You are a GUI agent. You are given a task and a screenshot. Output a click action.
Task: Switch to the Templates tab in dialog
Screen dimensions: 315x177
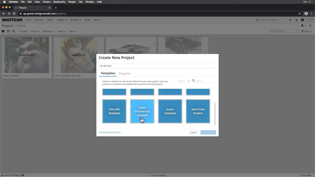(x=108, y=73)
